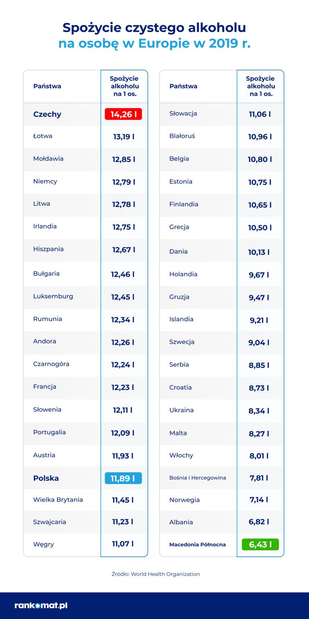Click the Łotwa value 13,19 l
Image resolution: width=309 pixels, height=619 pixels.
click(124, 137)
